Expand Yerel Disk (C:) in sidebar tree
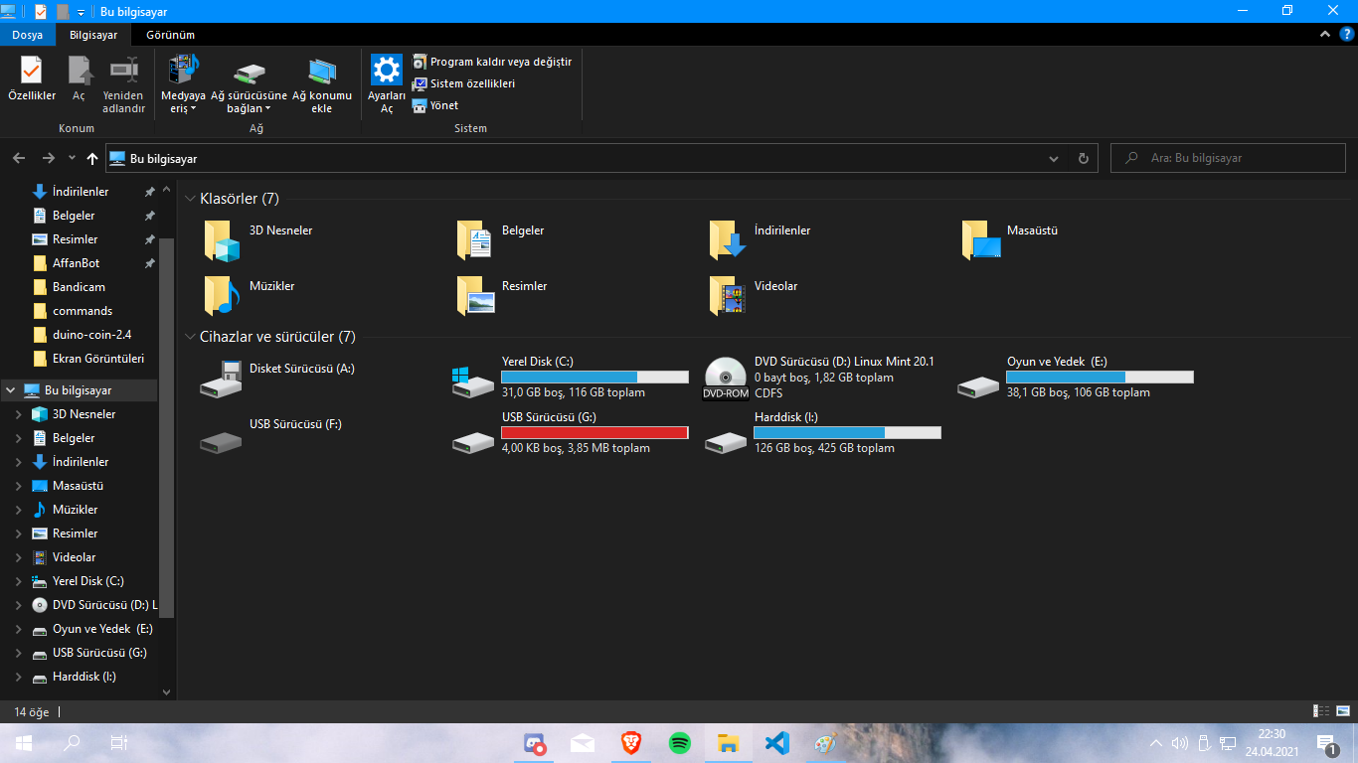The height and width of the screenshot is (763, 1358). click(18, 581)
